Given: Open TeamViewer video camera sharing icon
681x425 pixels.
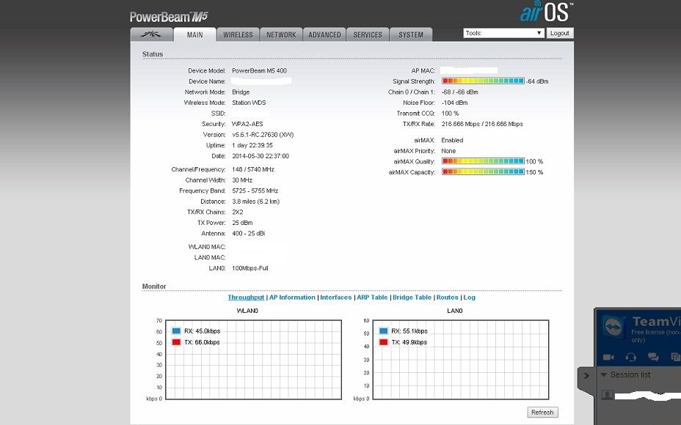Looking at the screenshot, I should click(609, 357).
